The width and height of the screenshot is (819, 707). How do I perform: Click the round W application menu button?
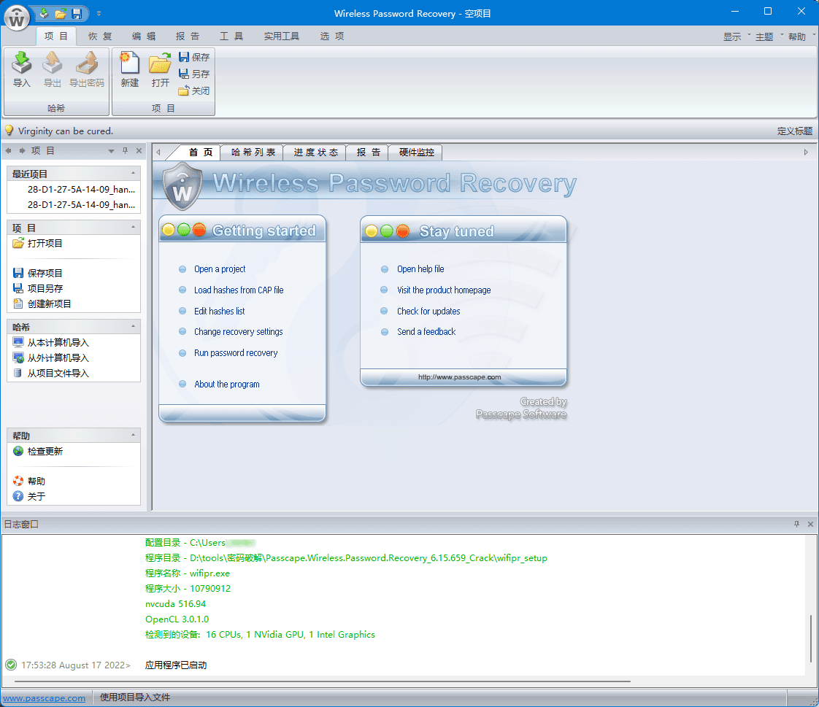(17, 18)
